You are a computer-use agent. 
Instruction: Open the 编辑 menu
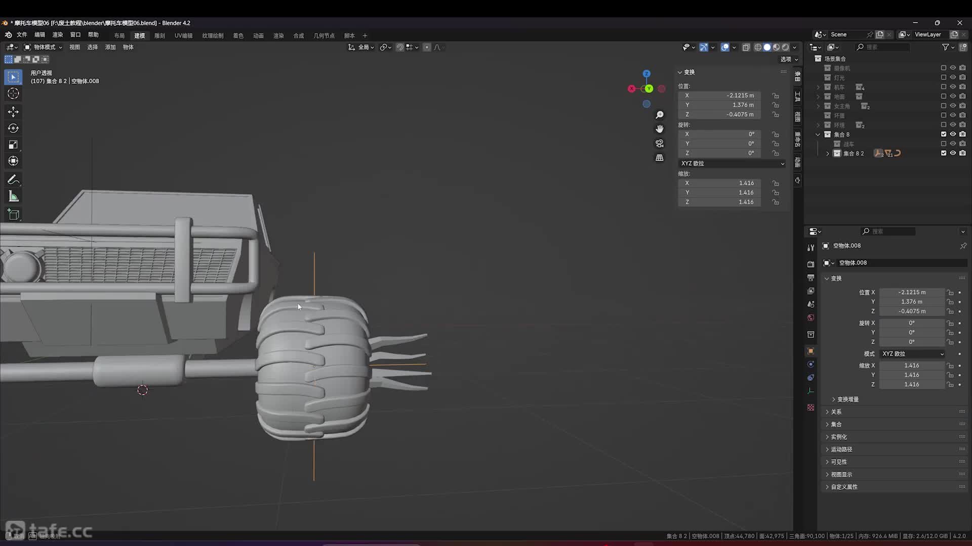click(39, 35)
